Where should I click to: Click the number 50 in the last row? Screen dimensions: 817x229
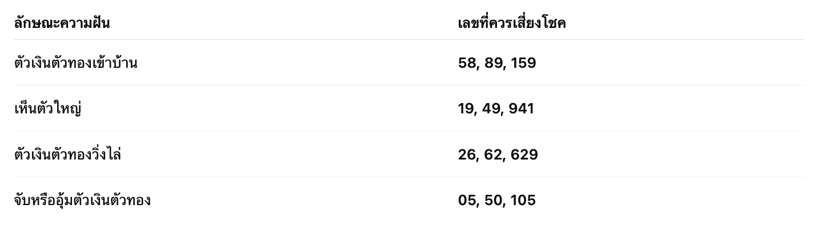pos(493,200)
